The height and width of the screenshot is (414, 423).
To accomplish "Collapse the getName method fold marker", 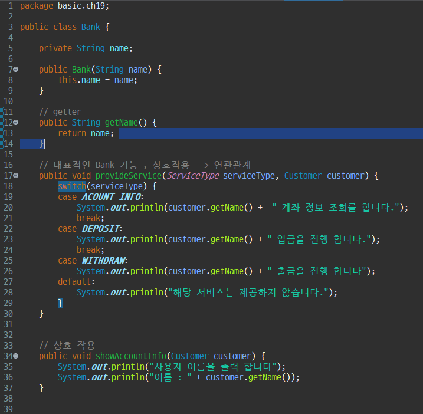I will 16,123.
